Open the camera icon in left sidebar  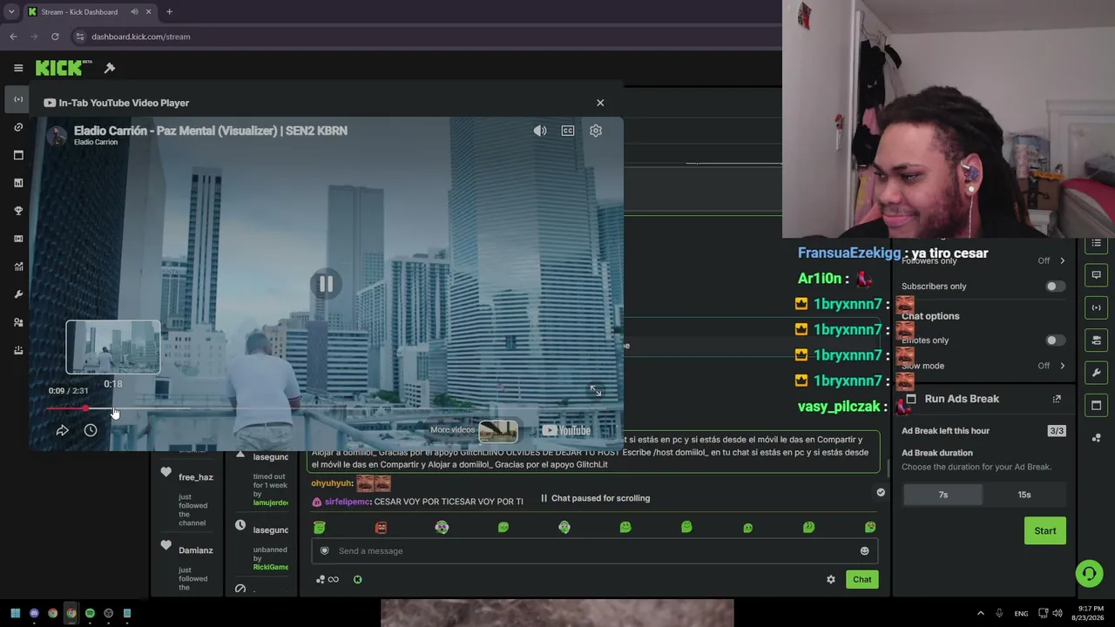(x=18, y=239)
